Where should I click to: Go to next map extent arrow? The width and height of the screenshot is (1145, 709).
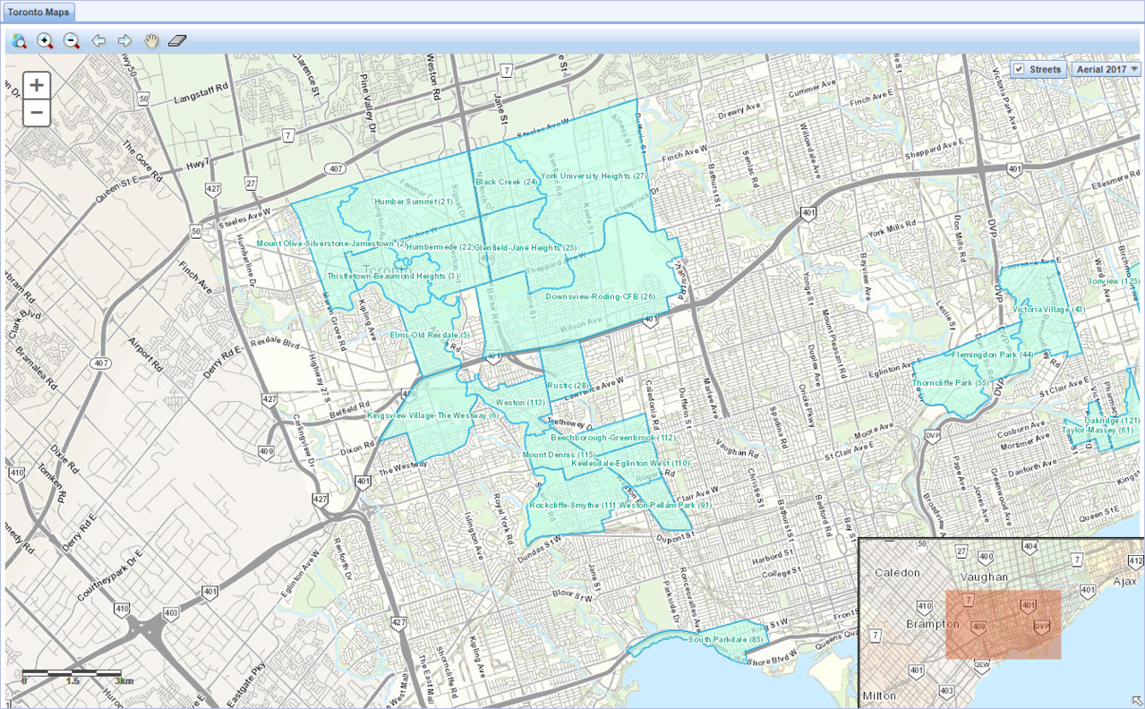pos(124,41)
